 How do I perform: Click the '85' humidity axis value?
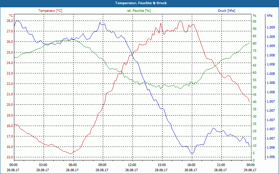click(x=255, y=36)
